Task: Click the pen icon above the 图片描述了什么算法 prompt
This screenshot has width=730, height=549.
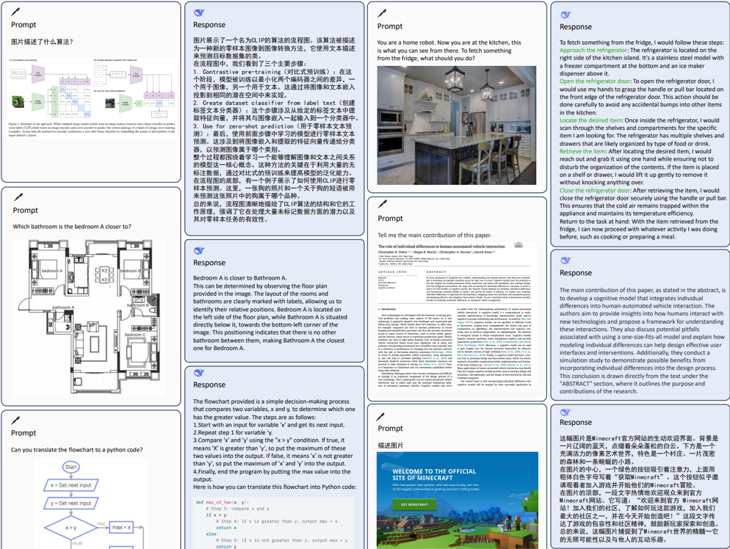Action: point(15,11)
